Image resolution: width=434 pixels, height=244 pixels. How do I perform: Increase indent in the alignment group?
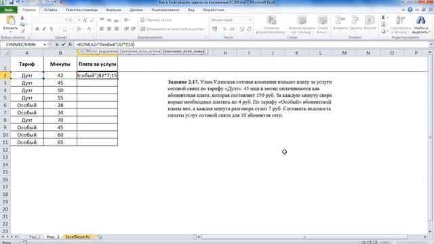134,28
